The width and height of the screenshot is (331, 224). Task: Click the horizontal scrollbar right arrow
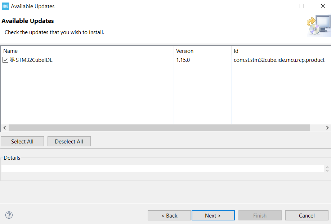(x=327, y=128)
